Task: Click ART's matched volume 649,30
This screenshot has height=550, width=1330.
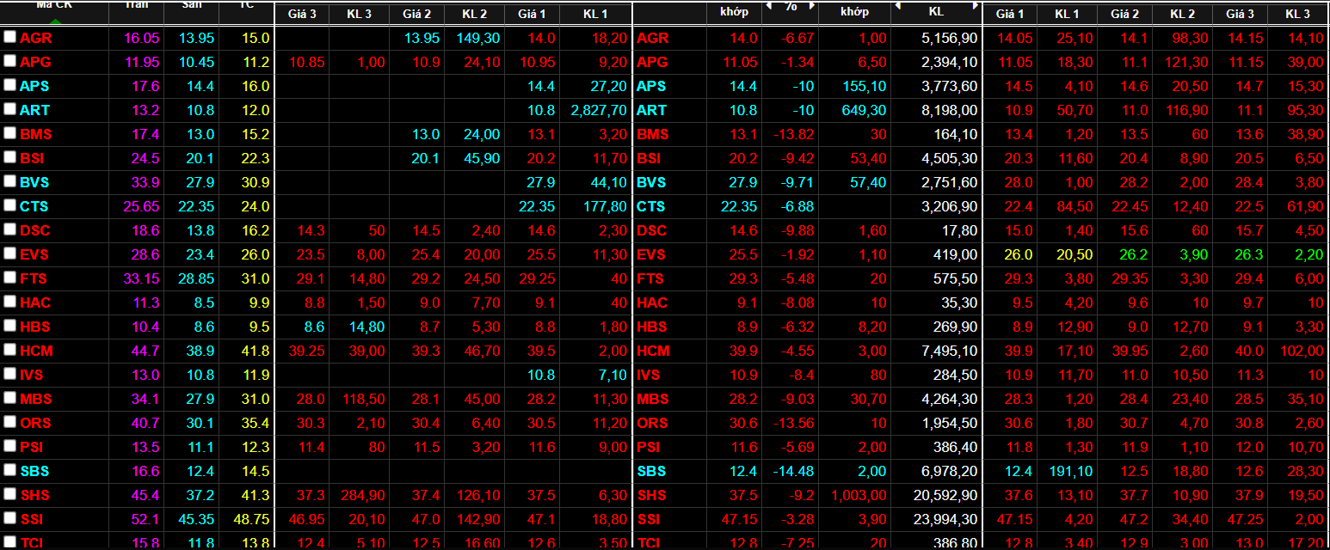Action: point(864,110)
